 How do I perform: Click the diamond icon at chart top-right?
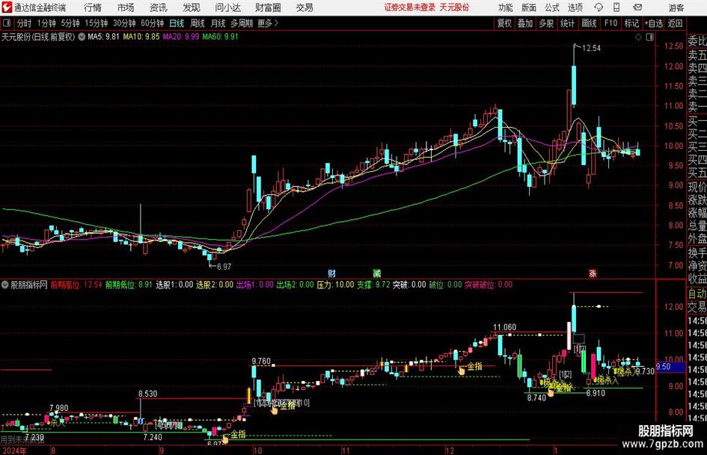pos(638,37)
